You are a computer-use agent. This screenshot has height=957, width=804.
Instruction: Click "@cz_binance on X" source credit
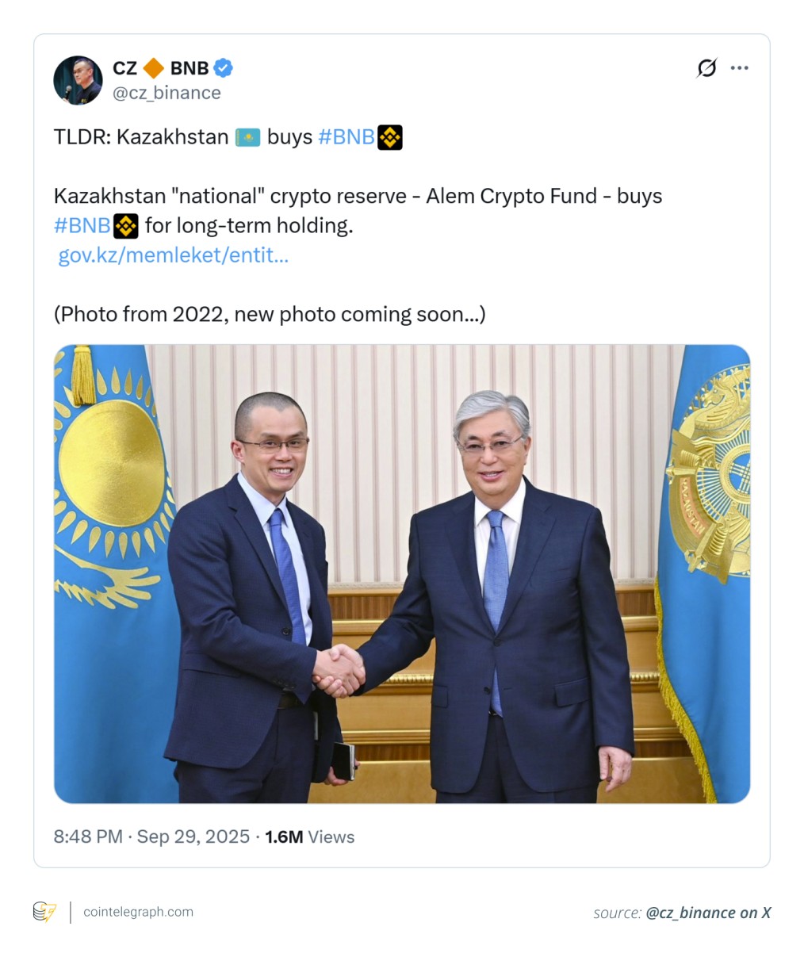pos(708,913)
